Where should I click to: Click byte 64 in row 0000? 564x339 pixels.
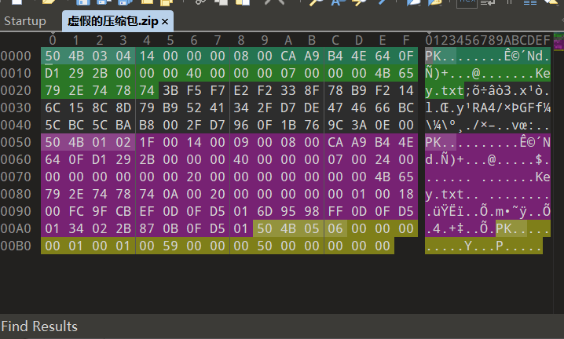tap(383, 56)
